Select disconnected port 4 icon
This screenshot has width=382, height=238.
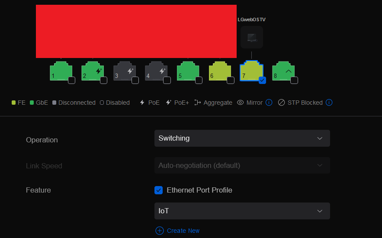(x=155, y=71)
